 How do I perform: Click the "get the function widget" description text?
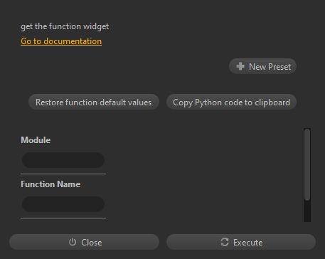click(65, 26)
